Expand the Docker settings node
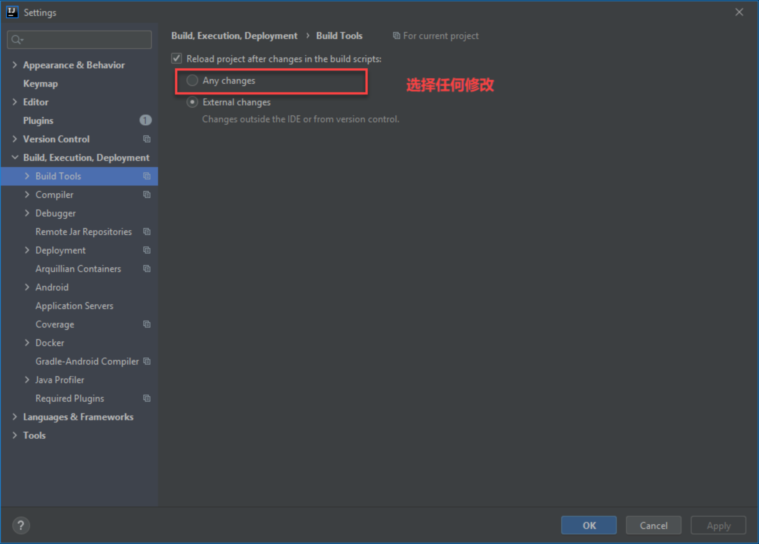The width and height of the screenshot is (759, 544). pyautogui.click(x=27, y=343)
